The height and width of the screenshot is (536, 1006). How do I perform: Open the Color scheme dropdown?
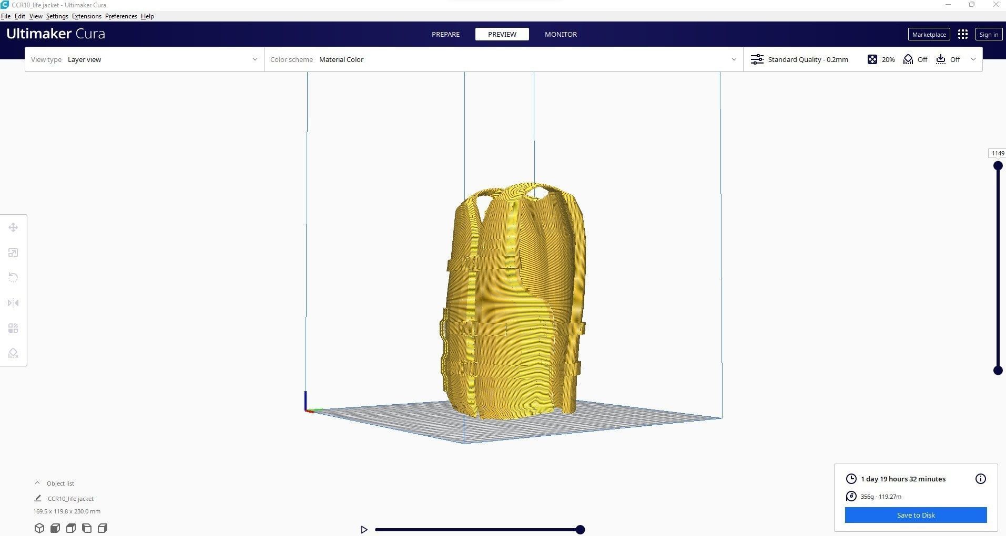tap(504, 59)
